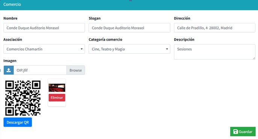Viewport: 258px width, 139px height.
Task: Click into the Slogan text field
Action: click(129, 28)
